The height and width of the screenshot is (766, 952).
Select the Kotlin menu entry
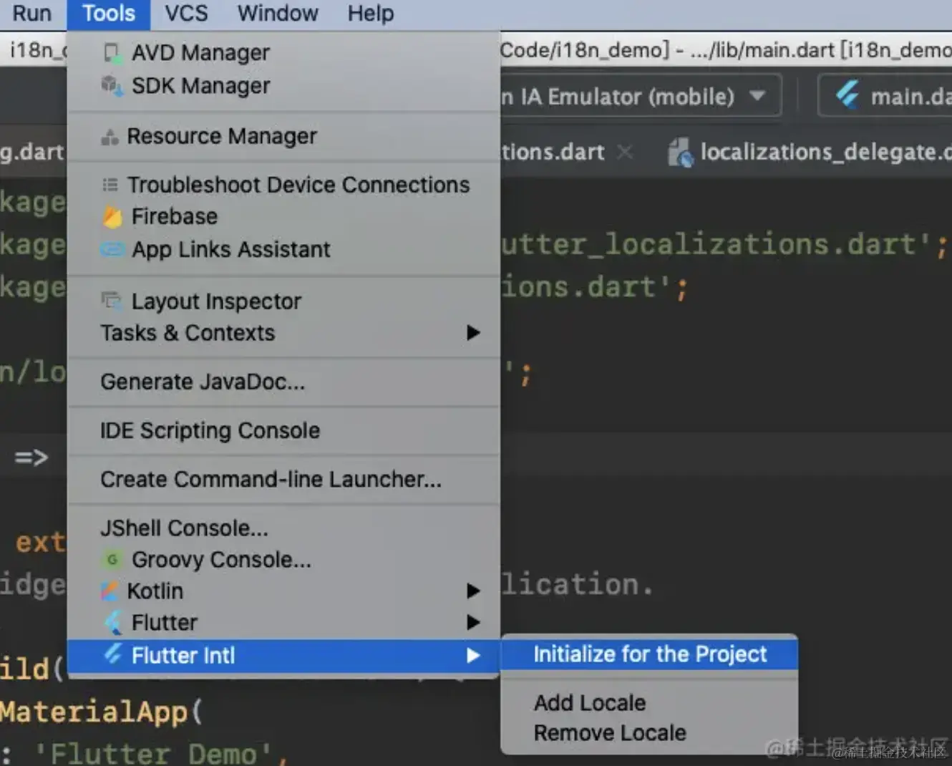click(x=283, y=591)
